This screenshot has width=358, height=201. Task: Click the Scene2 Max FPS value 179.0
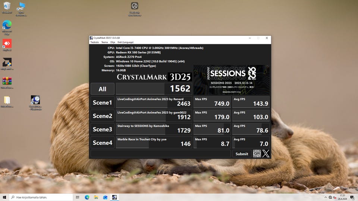pyautogui.click(x=222, y=117)
